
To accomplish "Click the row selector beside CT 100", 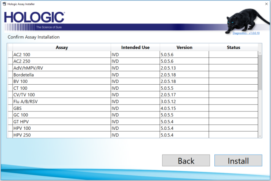I will click(10, 88).
